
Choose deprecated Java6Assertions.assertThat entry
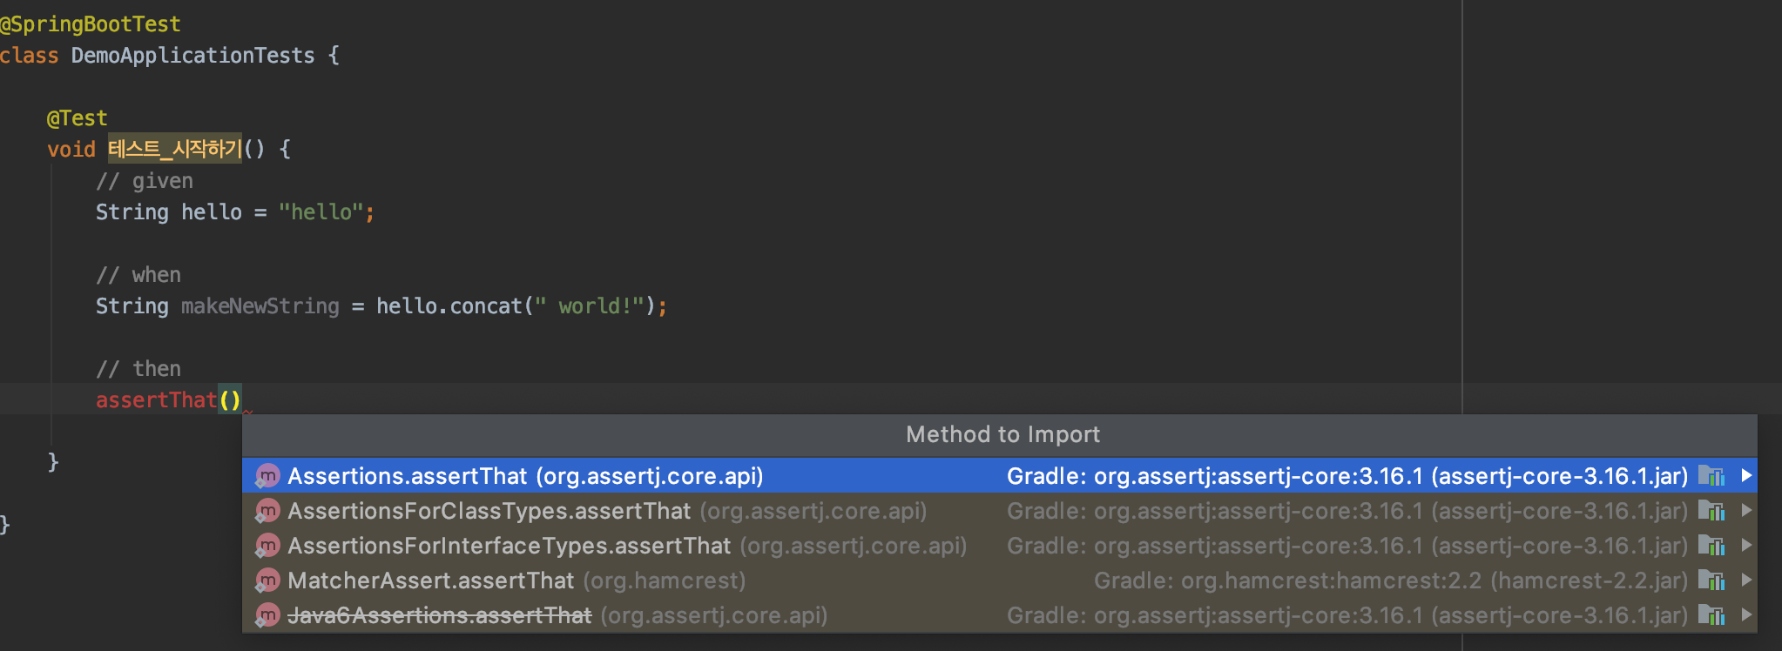[999, 615]
